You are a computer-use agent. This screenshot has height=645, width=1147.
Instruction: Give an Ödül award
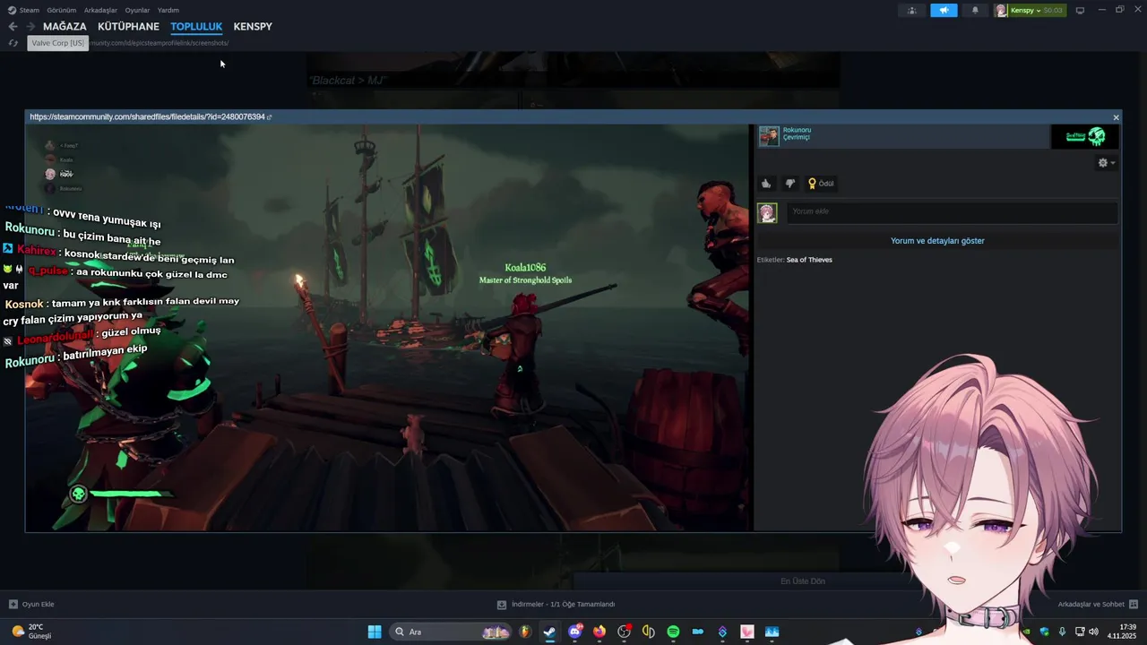pos(821,183)
